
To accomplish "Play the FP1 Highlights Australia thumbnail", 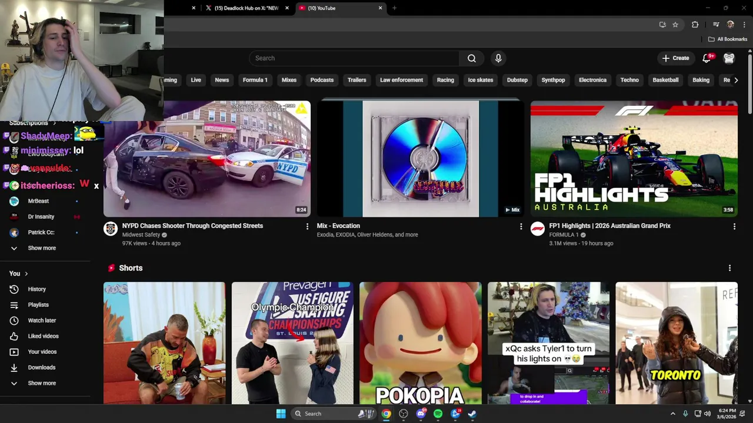I will (x=634, y=159).
